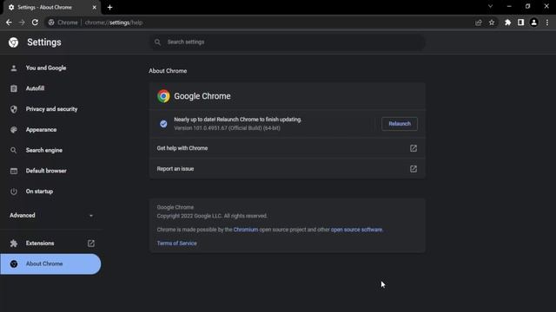
Task: Click the Extensions external link icon
Action: [90, 243]
